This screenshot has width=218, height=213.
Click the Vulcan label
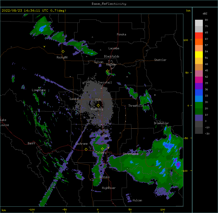(137, 200)
